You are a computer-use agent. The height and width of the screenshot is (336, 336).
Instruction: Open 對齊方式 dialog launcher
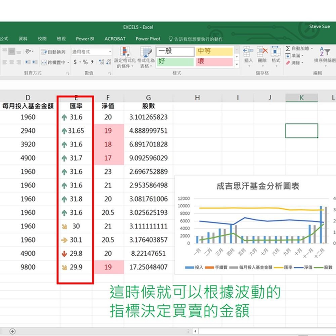(x=68, y=73)
